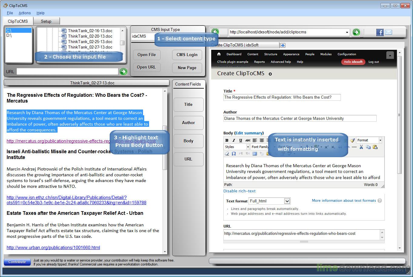Open the Dashboard admin menu item

[x=234, y=54]
